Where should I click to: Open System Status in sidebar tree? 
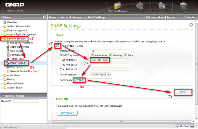(15, 88)
